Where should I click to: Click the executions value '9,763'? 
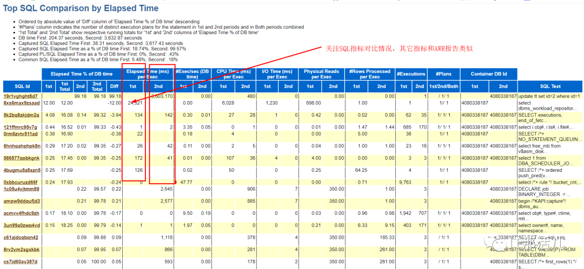(404, 183)
